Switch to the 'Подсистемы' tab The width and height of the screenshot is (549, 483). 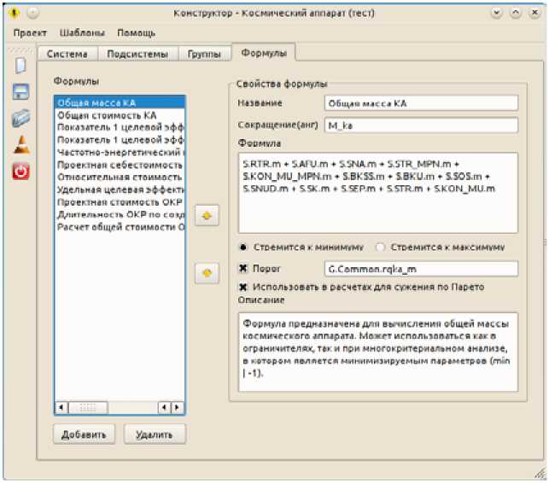point(137,54)
